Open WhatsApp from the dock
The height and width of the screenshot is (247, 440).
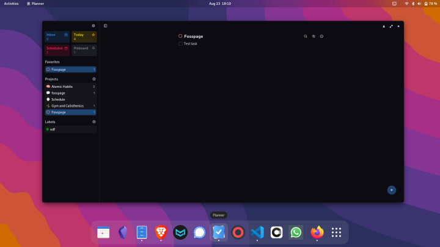coord(296,232)
